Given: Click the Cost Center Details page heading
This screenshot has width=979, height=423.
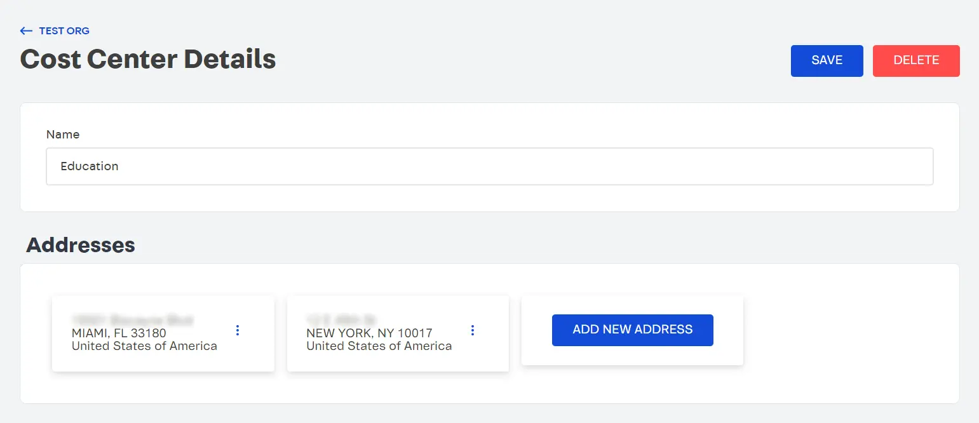Looking at the screenshot, I should (x=148, y=59).
